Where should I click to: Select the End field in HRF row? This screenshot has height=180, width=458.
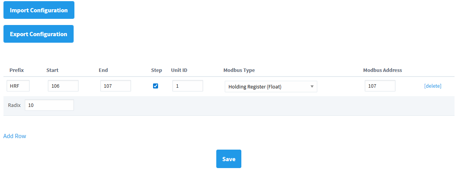pyautogui.click(x=115, y=86)
